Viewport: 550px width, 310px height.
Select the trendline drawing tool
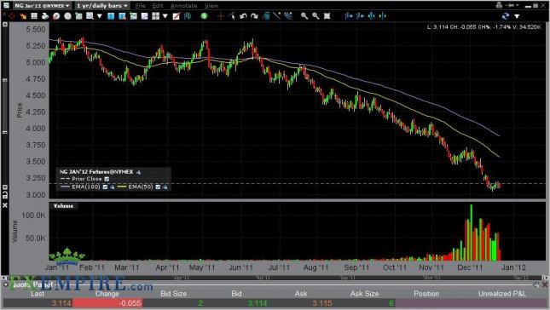[277, 16]
